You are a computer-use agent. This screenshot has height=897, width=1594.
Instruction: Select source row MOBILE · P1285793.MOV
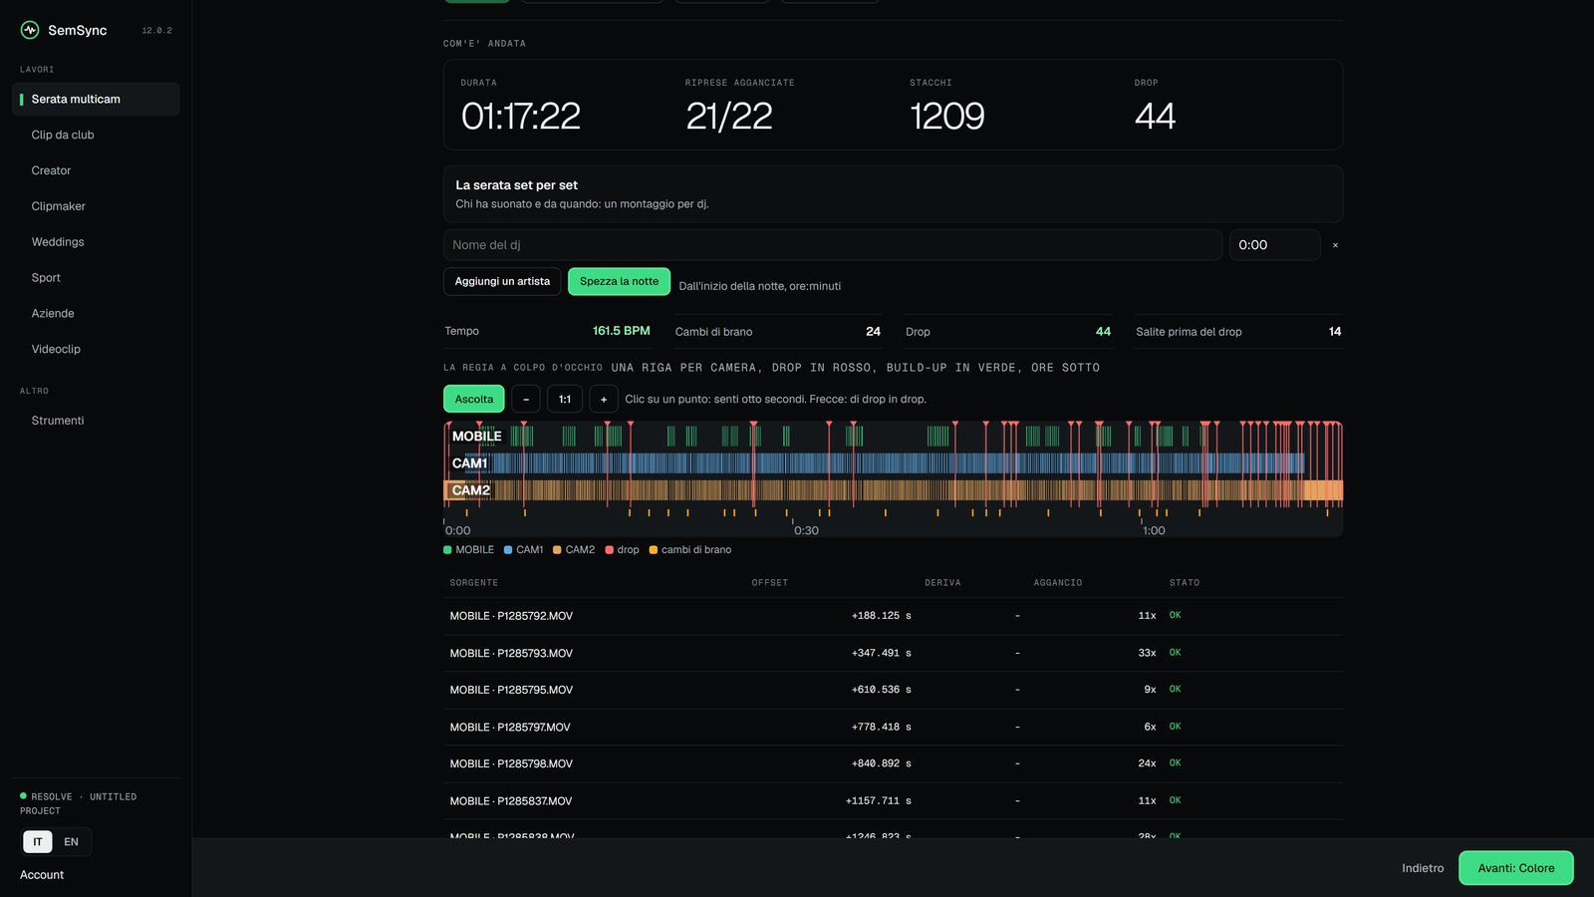pos(893,654)
